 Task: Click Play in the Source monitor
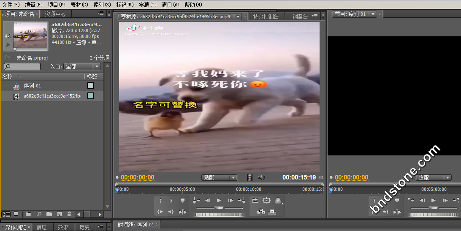[x=219, y=201]
